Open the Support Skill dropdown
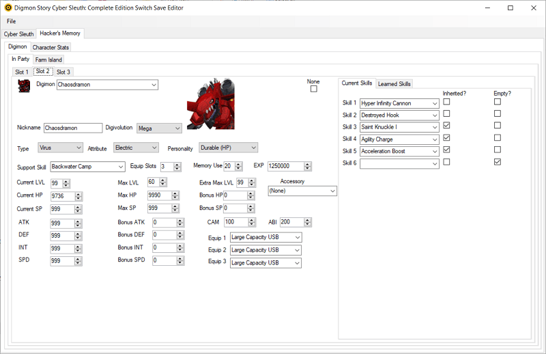This screenshot has width=546, height=354. [88, 167]
